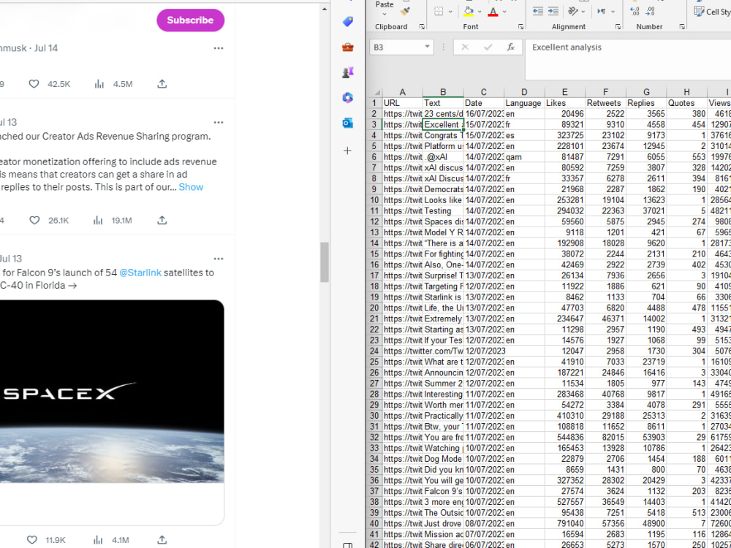Viewport: 731px width, 548px height.
Task: Open Show more link in Creator Ads tweet
Action: tap(191, 187)
